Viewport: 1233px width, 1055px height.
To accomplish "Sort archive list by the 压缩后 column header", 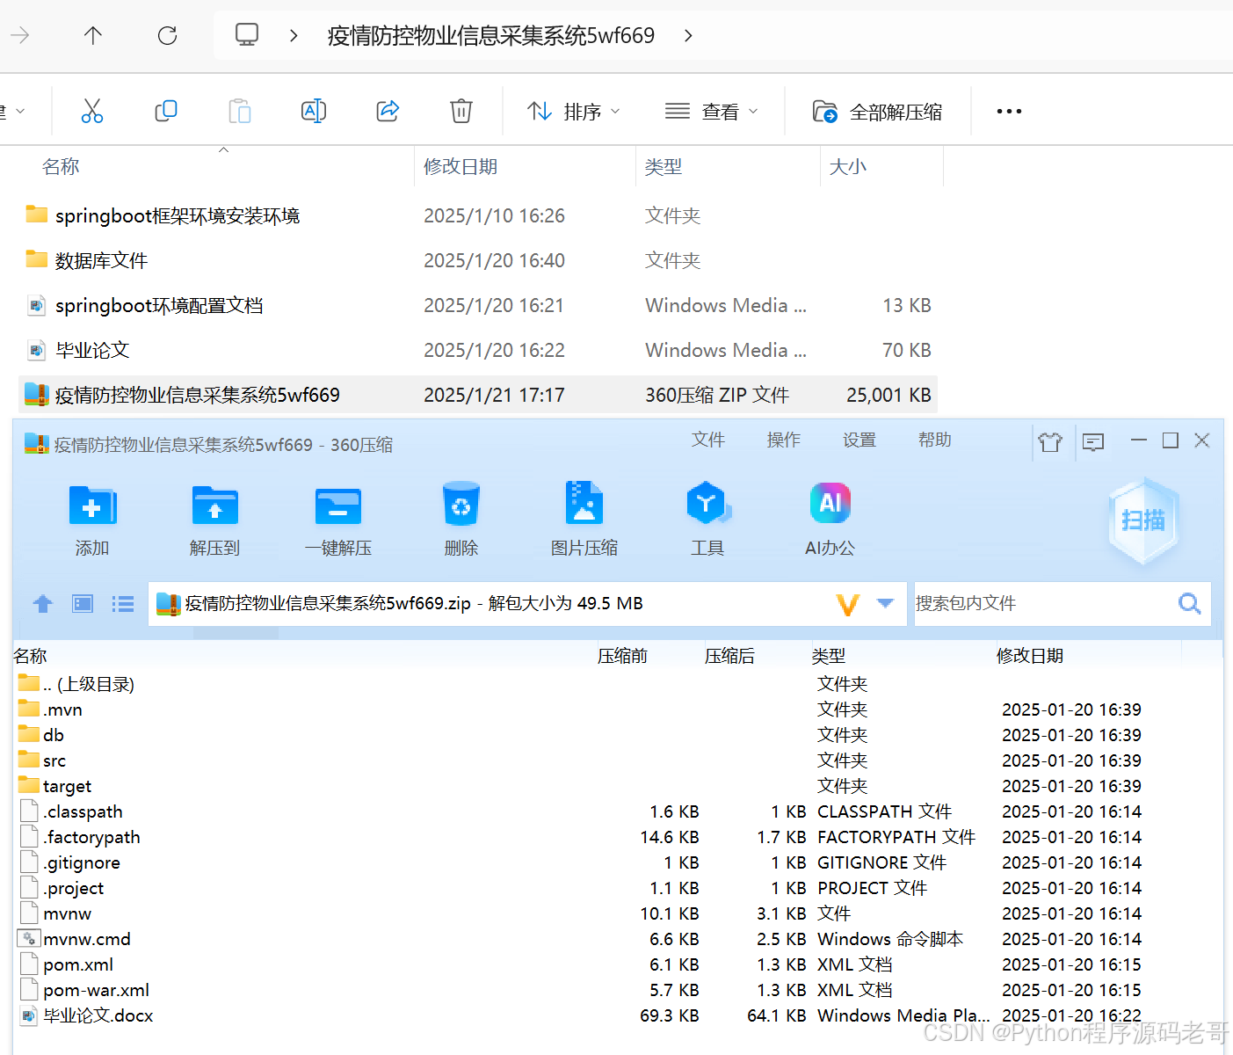I will [729, 656].
